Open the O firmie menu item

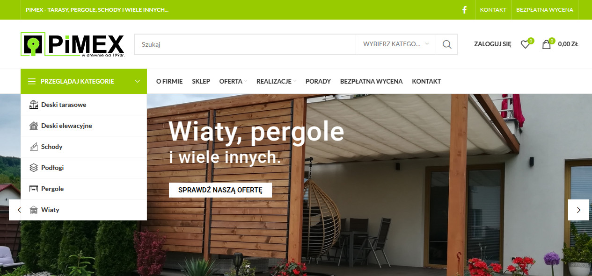click(x=169, y=81)
